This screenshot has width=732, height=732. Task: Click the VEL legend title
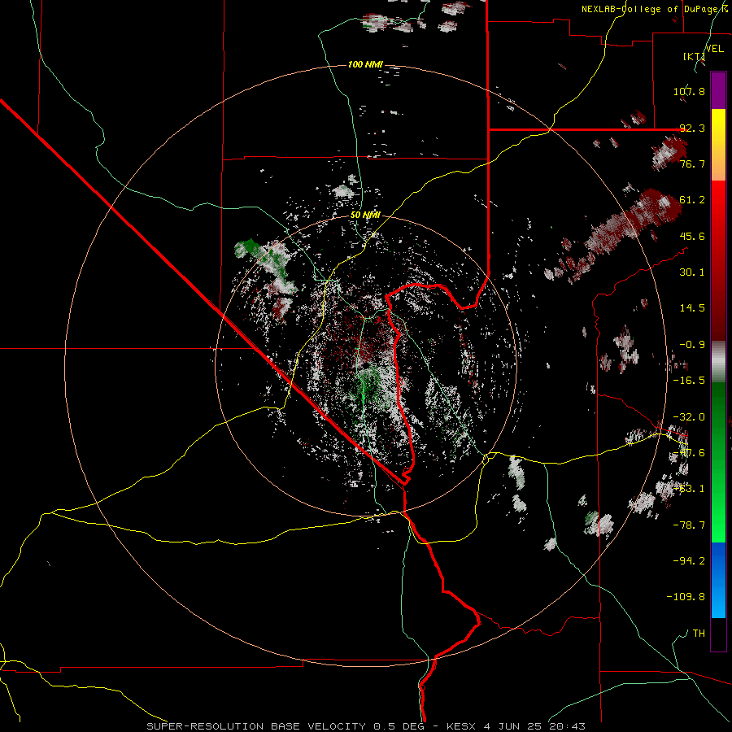(714, 49)
